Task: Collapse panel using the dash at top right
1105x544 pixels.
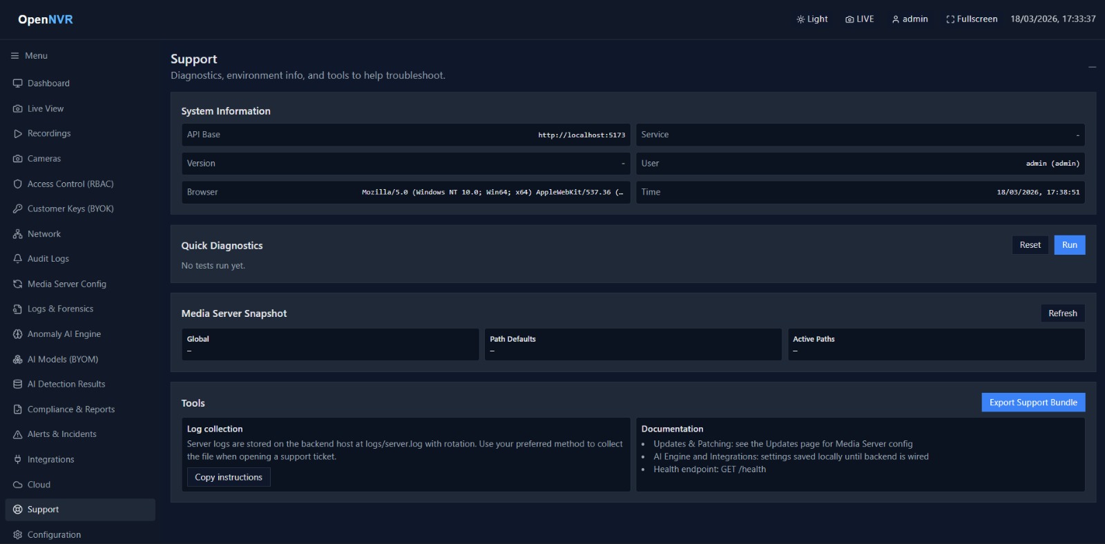Action: (x=1092, y=67)
